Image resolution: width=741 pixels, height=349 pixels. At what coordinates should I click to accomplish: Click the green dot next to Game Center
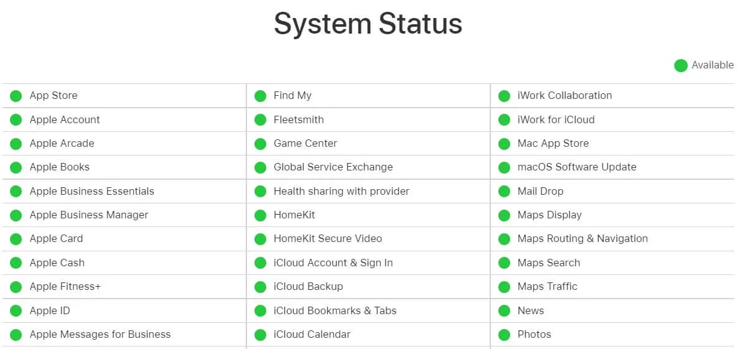pos(261,144)
